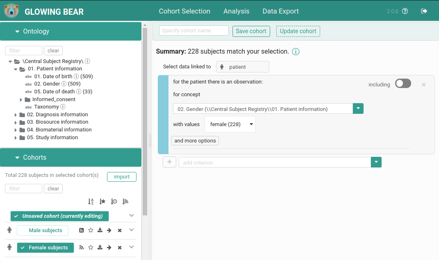
Task: Switch to the Analysis tab
Action: (x=236, y=11)
